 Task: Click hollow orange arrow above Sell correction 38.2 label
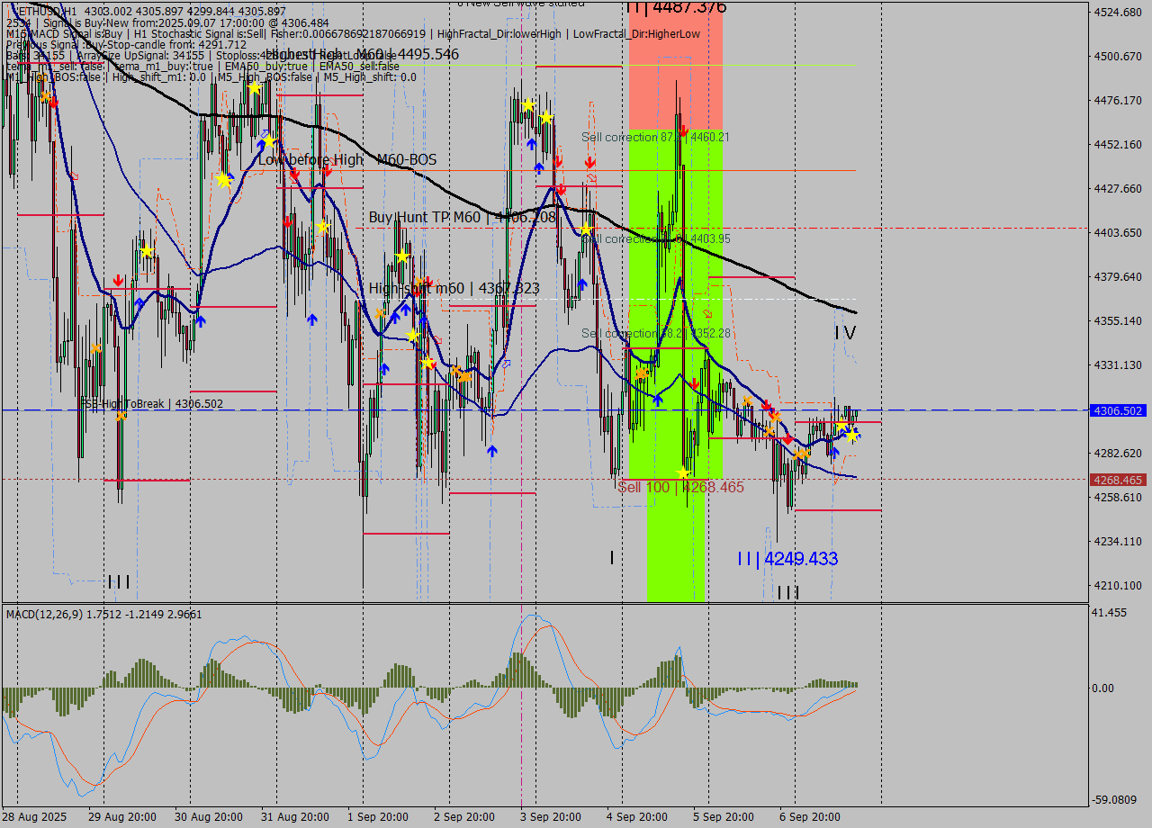pos(707,314)
